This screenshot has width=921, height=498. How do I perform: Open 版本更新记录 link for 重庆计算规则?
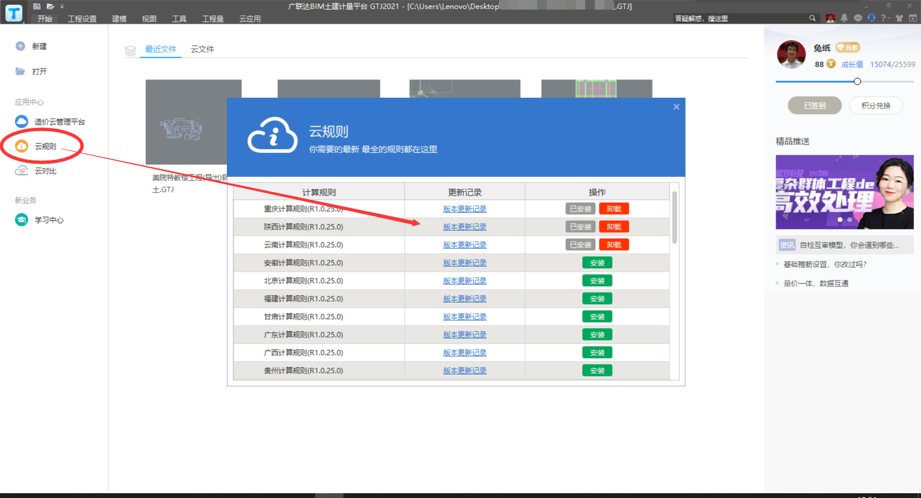(464, 209)
